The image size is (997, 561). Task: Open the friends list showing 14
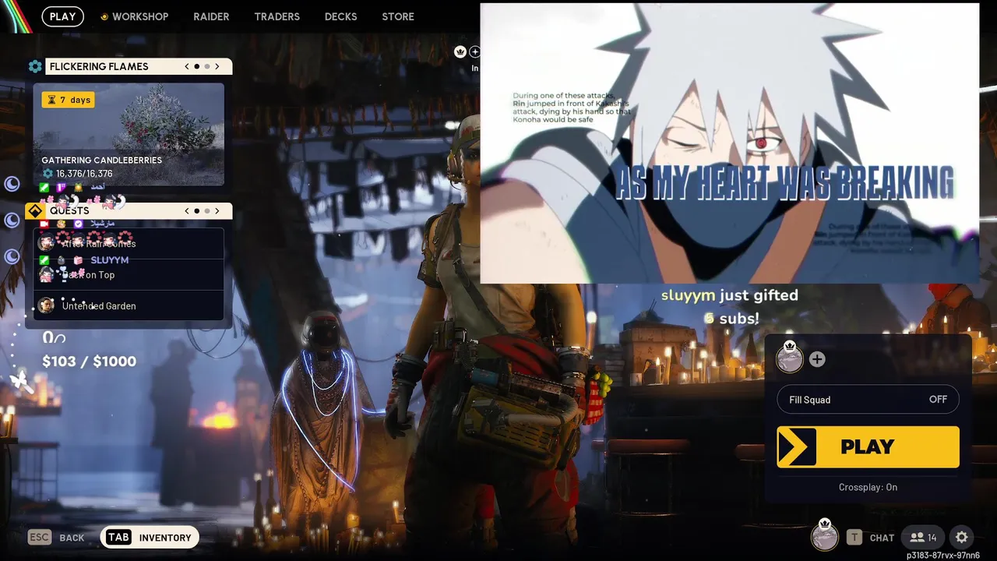pyautogui.click(x=923, y=537)
